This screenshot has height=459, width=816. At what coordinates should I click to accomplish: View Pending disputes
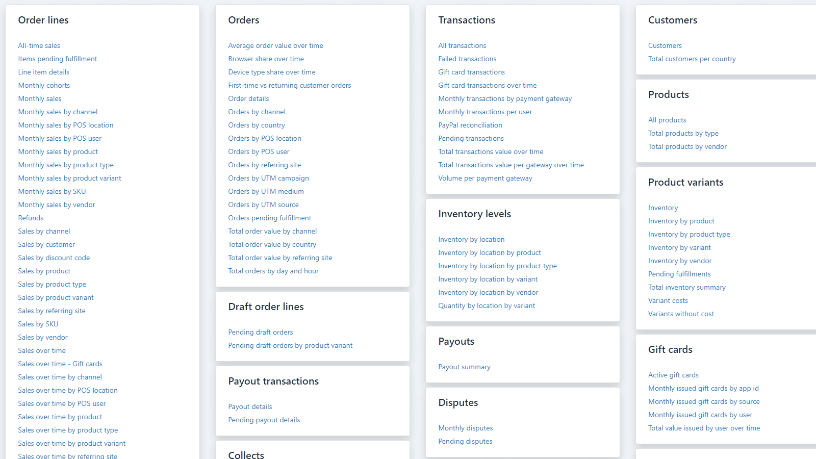pos(465,441)
